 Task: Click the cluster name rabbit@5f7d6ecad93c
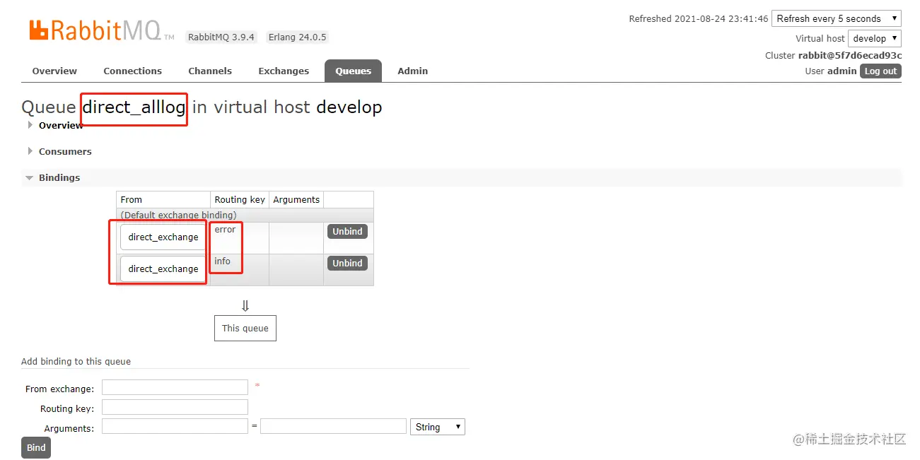pyautogui.click(x=850, y=55)
